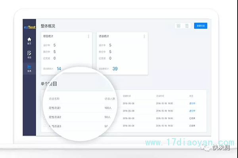
Task: Select the 定性访谈1 row
Action: click(80, 108)
